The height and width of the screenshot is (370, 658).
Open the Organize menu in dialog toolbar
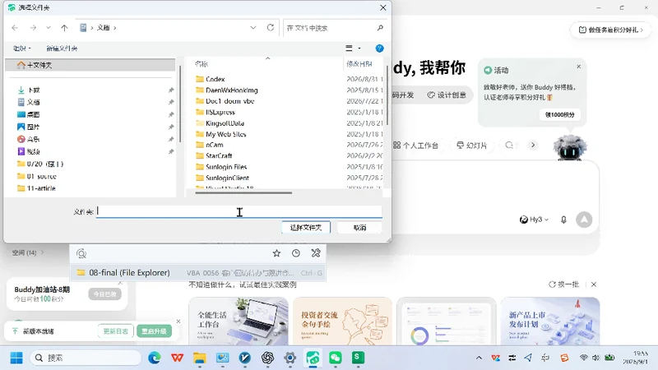pyautogui.click(x=22, y=49)
